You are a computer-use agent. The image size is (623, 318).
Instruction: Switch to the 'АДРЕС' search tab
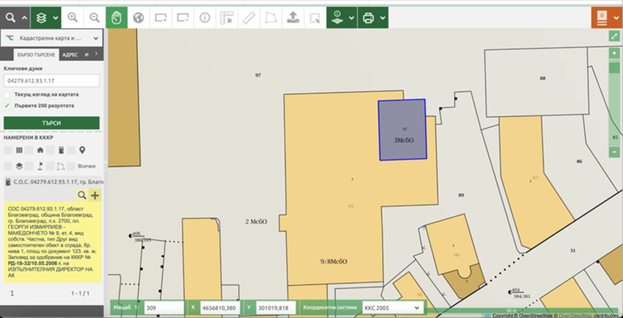(x=68, y=55)
